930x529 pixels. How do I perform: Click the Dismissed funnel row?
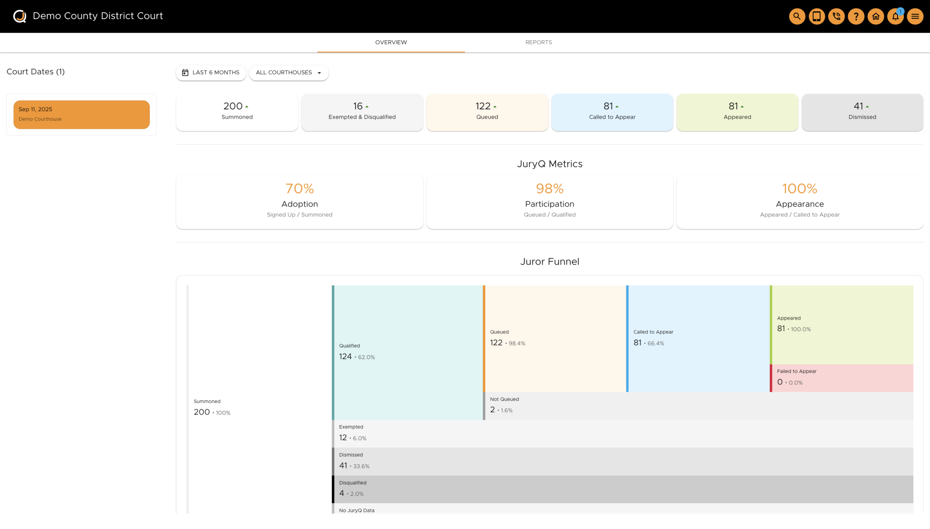click(x=622, y=461)
